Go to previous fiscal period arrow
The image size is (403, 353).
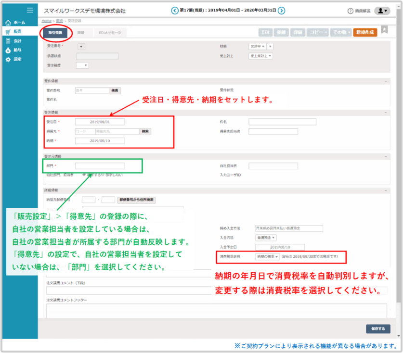click(174, 11)
